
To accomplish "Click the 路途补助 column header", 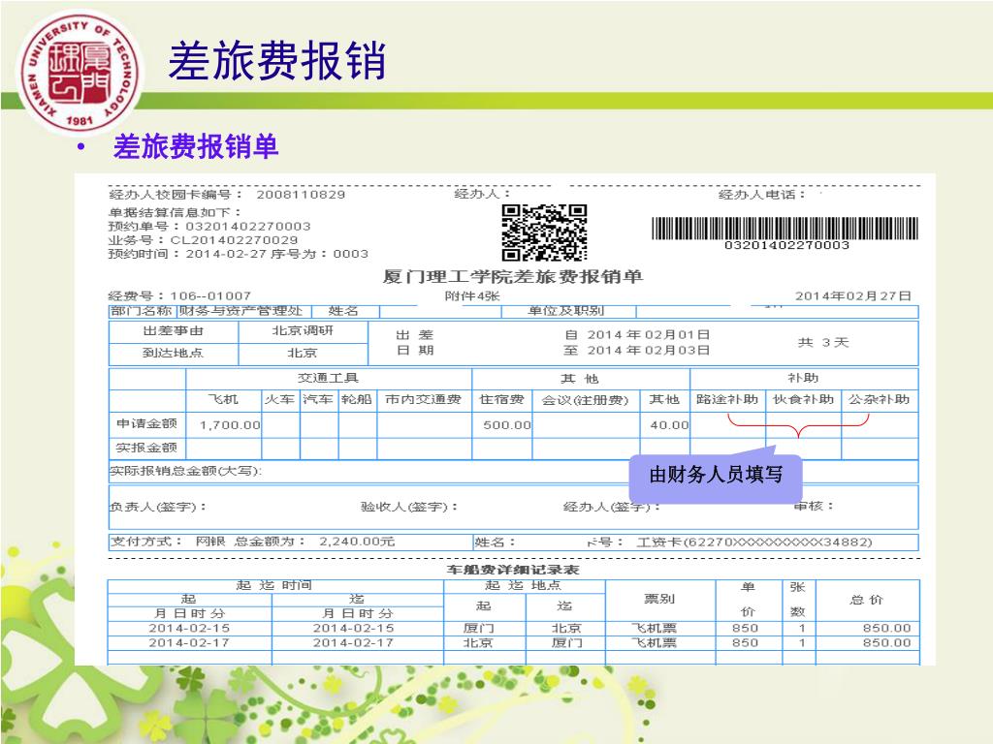I will pos(727,400).
